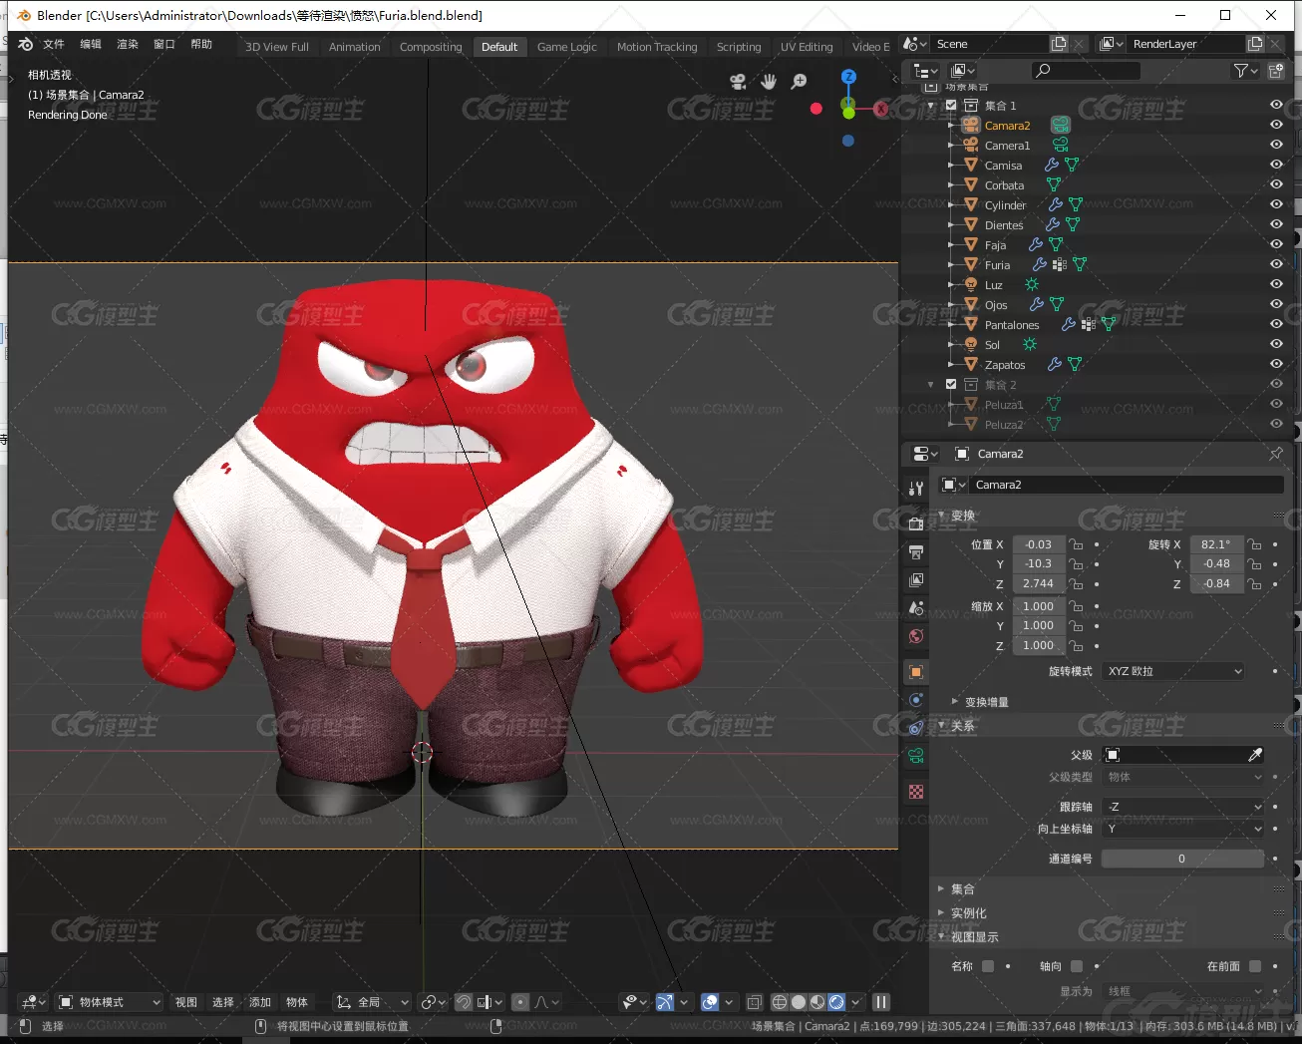Open the World properties tab icon
The width and height of the screenshot is (1302, 1044).
[x=916, y=636]
